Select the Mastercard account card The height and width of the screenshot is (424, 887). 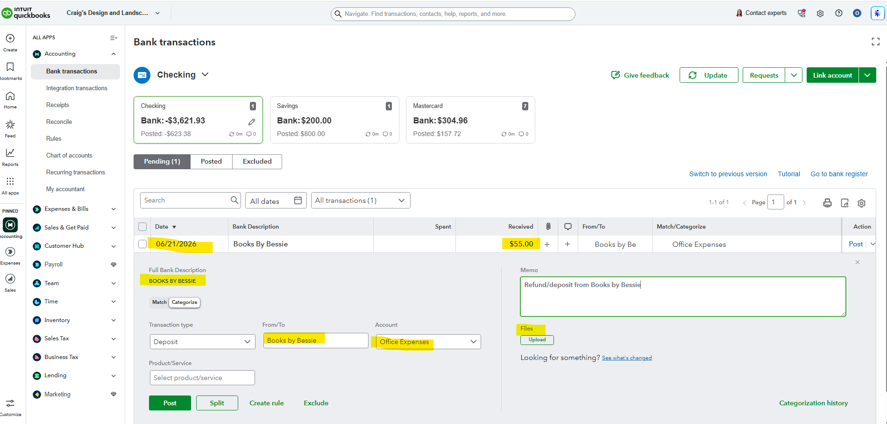(470, 120)
